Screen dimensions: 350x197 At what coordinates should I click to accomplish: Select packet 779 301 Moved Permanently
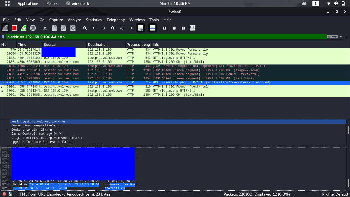click(175, 50)
